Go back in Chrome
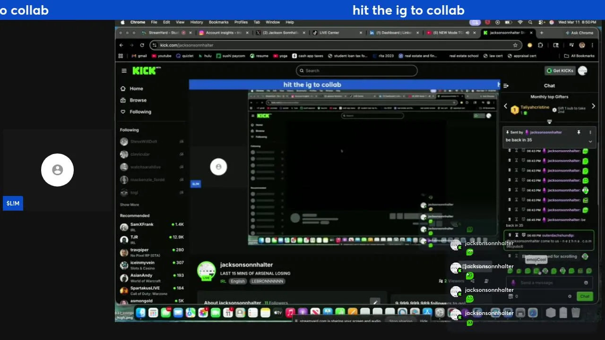Screen dimensions: 605x340 [121, 45]
